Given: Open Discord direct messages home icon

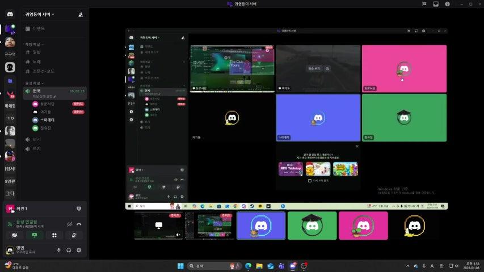Looking at the screenshot, I should coord(10,28).
